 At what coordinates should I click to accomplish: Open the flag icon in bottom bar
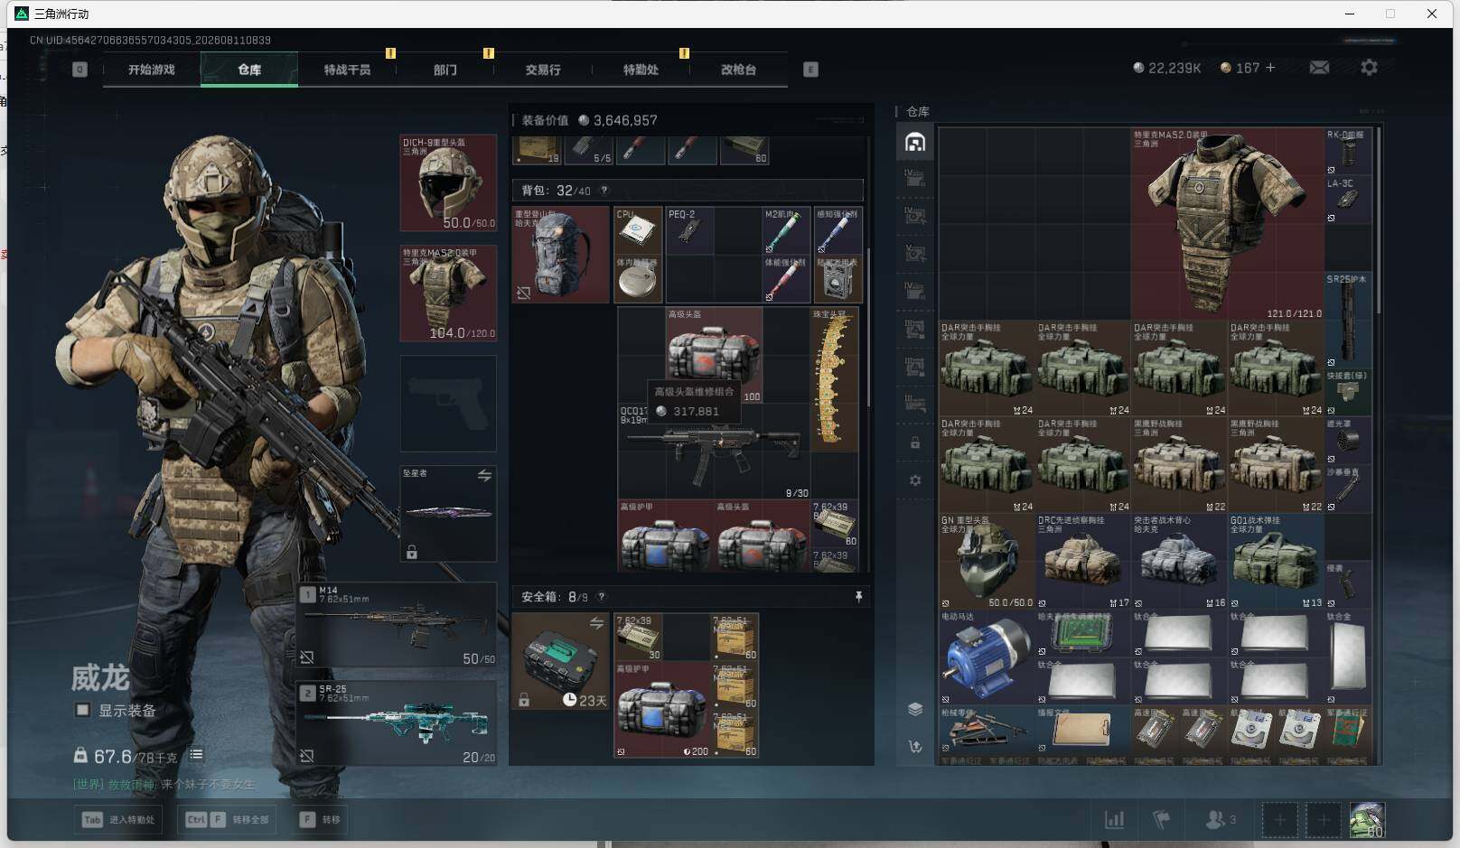[x=1162, y=820]
